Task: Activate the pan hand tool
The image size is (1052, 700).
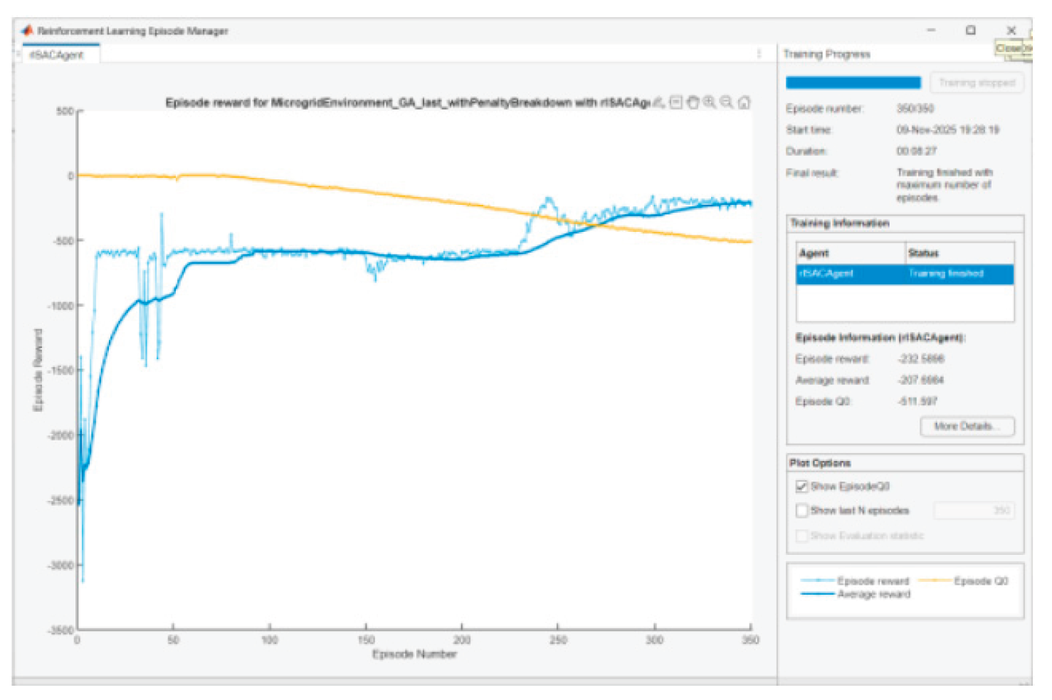Action: click(693, 102)
